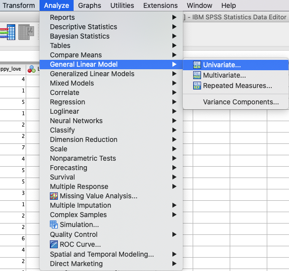Expand the Compare Means submenu
Viewport: 289px width, 271px height.
[x=111, y=55]
